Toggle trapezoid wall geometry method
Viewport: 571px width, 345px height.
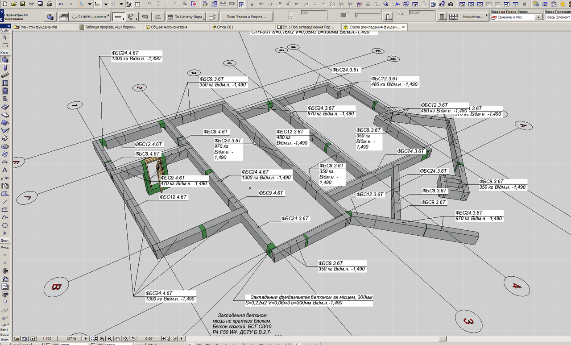145,17
